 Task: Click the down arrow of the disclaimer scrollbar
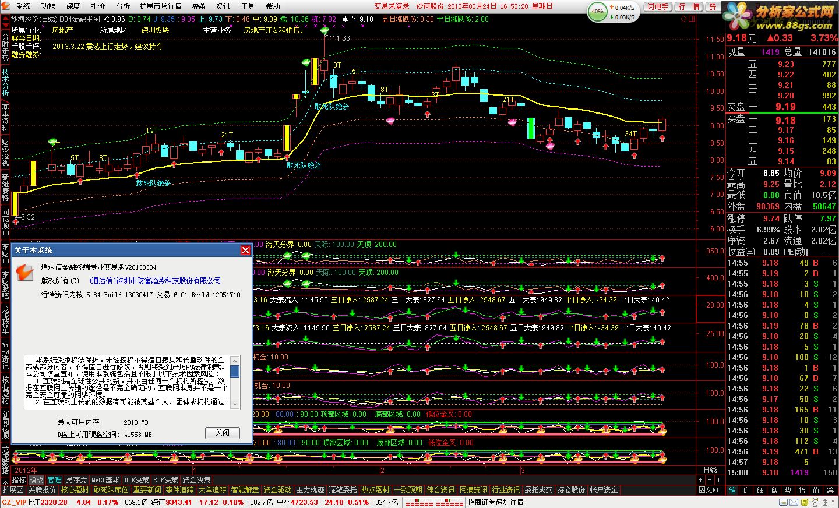235,404
